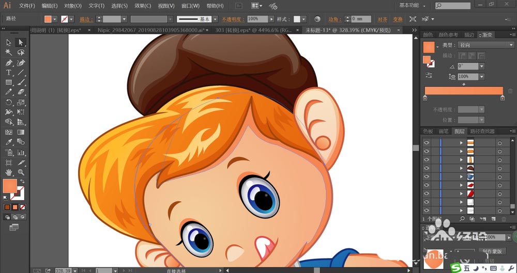
Task: Select the Selection tool black arrow
Action: tap(9, 42)
